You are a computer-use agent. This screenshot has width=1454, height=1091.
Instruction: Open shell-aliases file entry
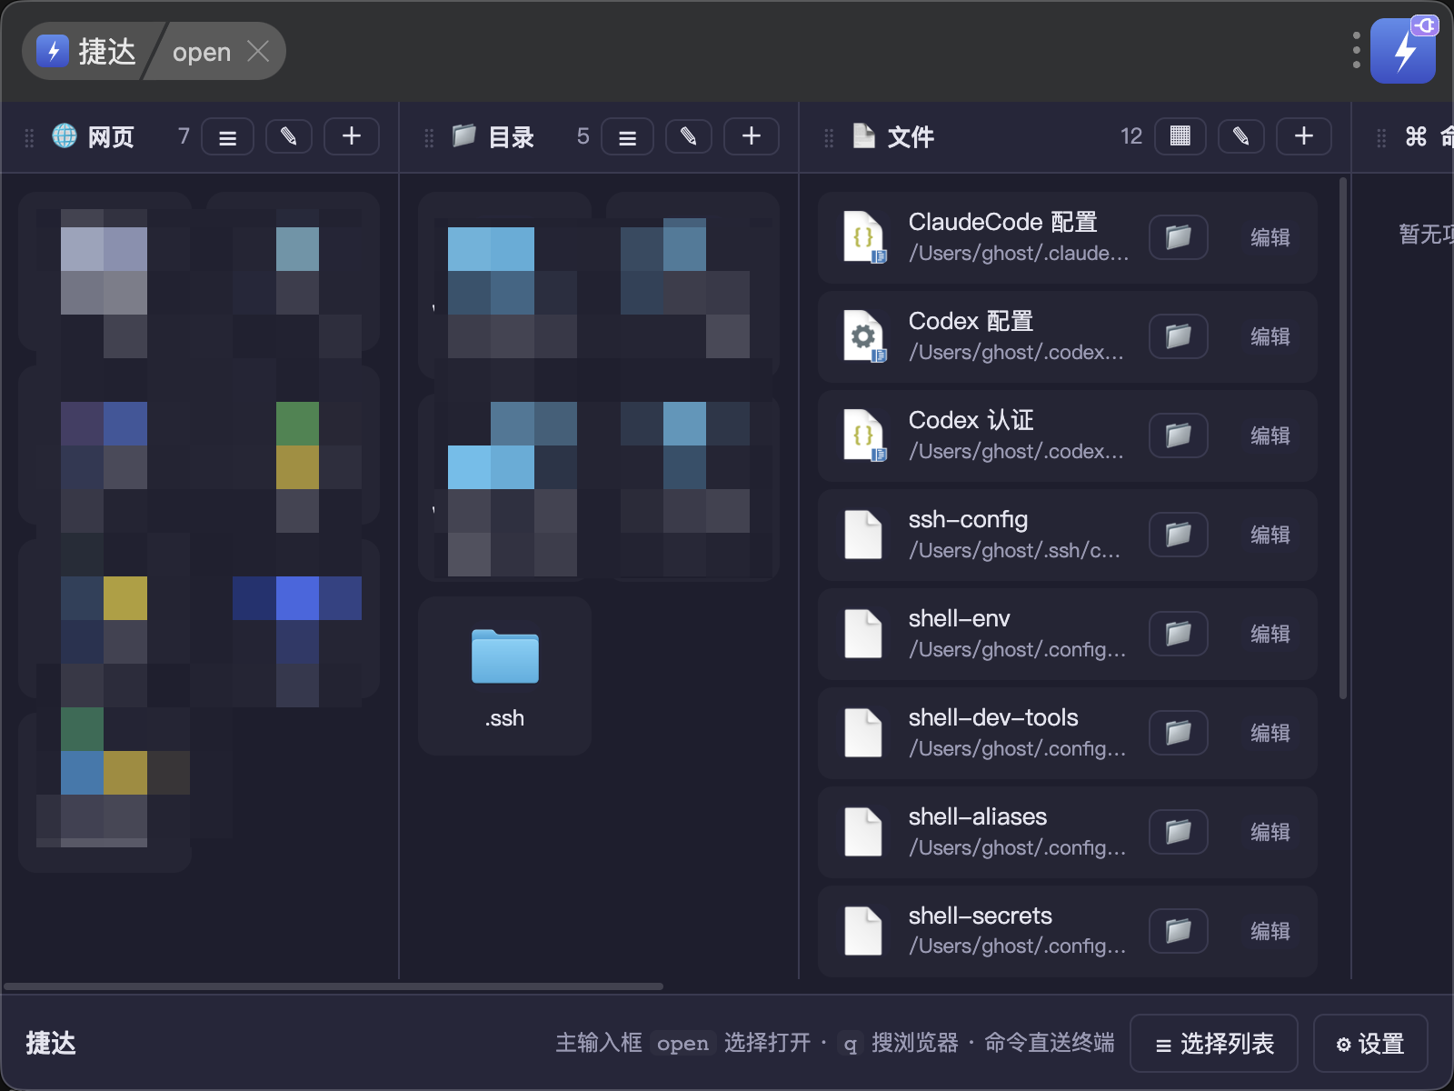pyautogui.click(x=1068, y=832)
